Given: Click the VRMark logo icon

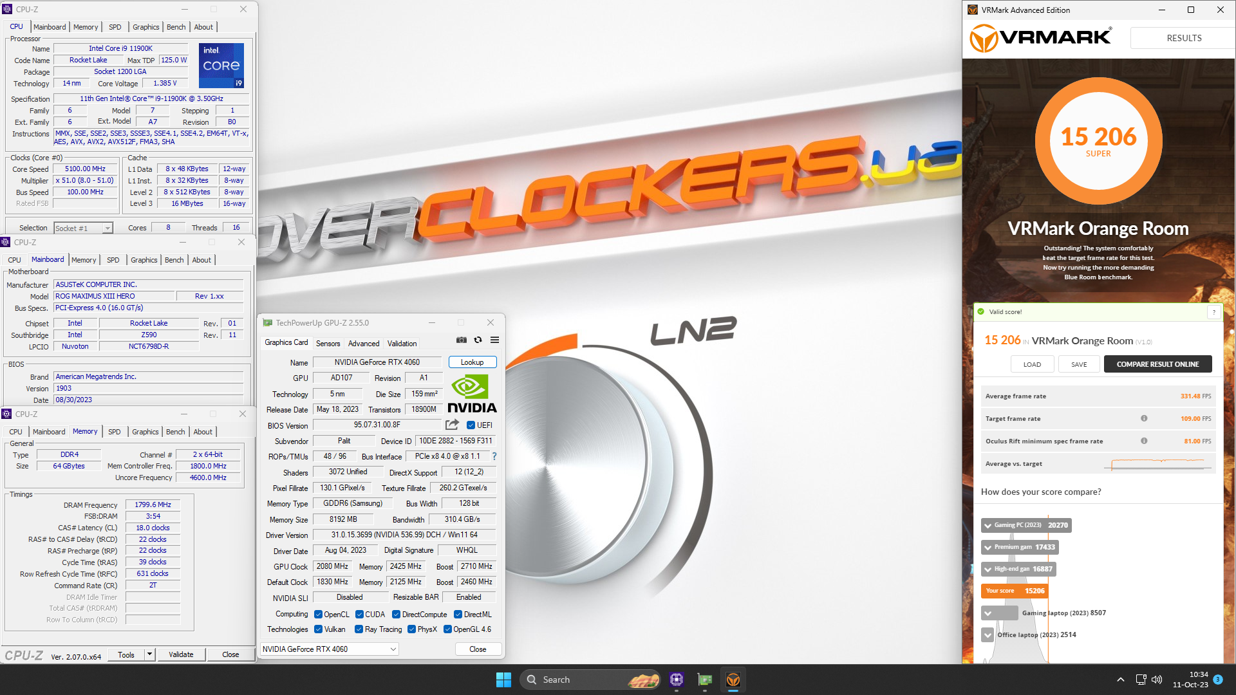Looking at the screenshot, I should click(x=984, y=38).
